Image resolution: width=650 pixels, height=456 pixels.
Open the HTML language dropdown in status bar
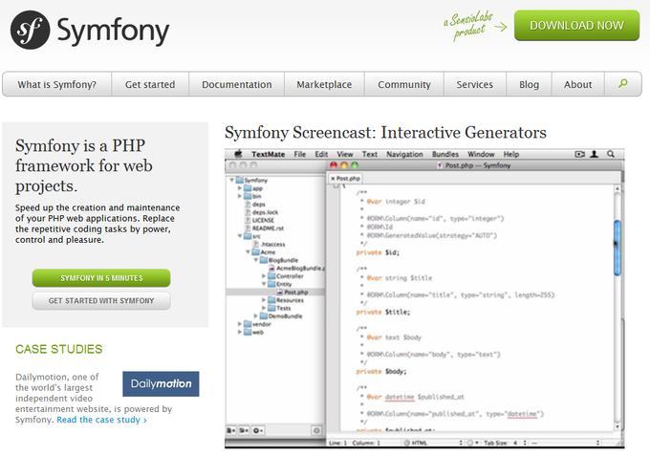click(434, 443)
